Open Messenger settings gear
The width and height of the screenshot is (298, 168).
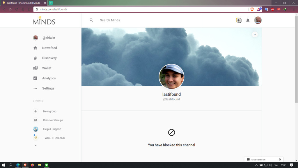click(280, 160)
